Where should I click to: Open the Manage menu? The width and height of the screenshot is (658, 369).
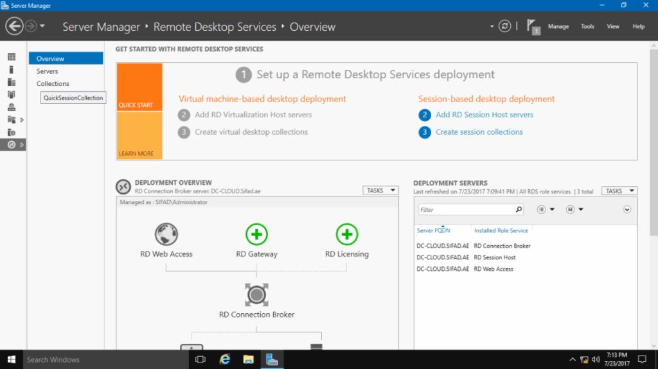coord(558,26)
